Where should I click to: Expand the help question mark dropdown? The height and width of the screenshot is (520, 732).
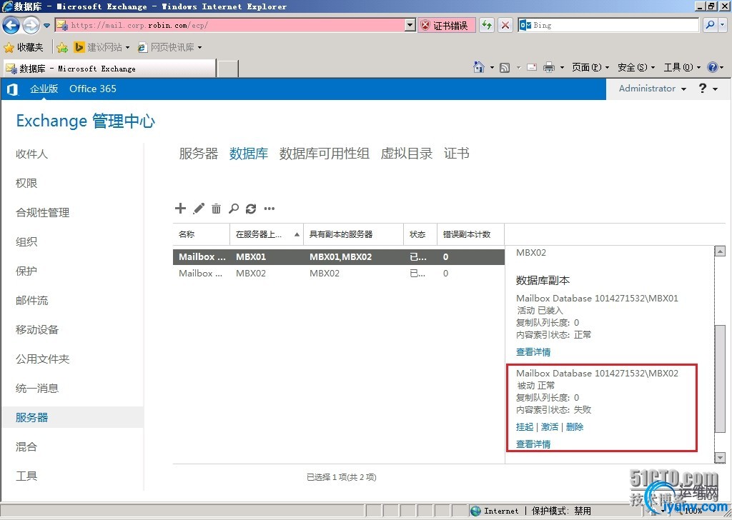(x=707, y=89)
